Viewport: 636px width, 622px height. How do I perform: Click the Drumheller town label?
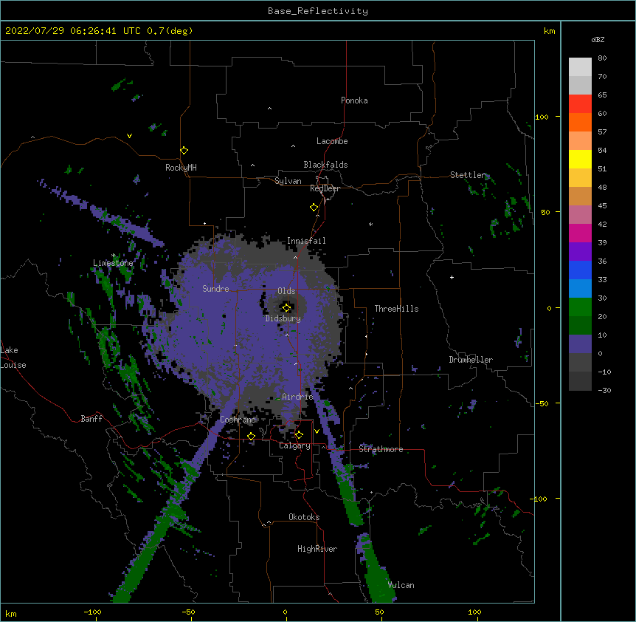(x=471, y=360)
